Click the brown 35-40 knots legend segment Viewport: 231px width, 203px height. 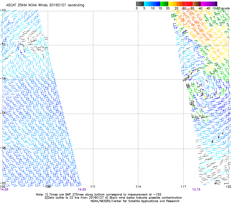tap(197, 4)
